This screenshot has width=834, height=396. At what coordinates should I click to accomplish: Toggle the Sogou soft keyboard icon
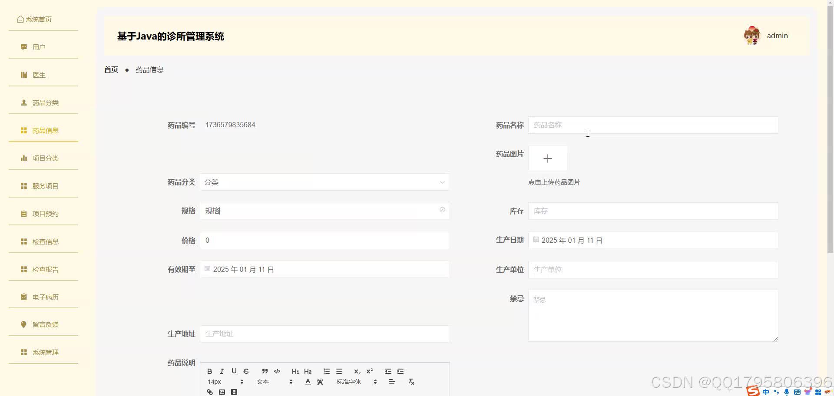[x=798, y=392]
